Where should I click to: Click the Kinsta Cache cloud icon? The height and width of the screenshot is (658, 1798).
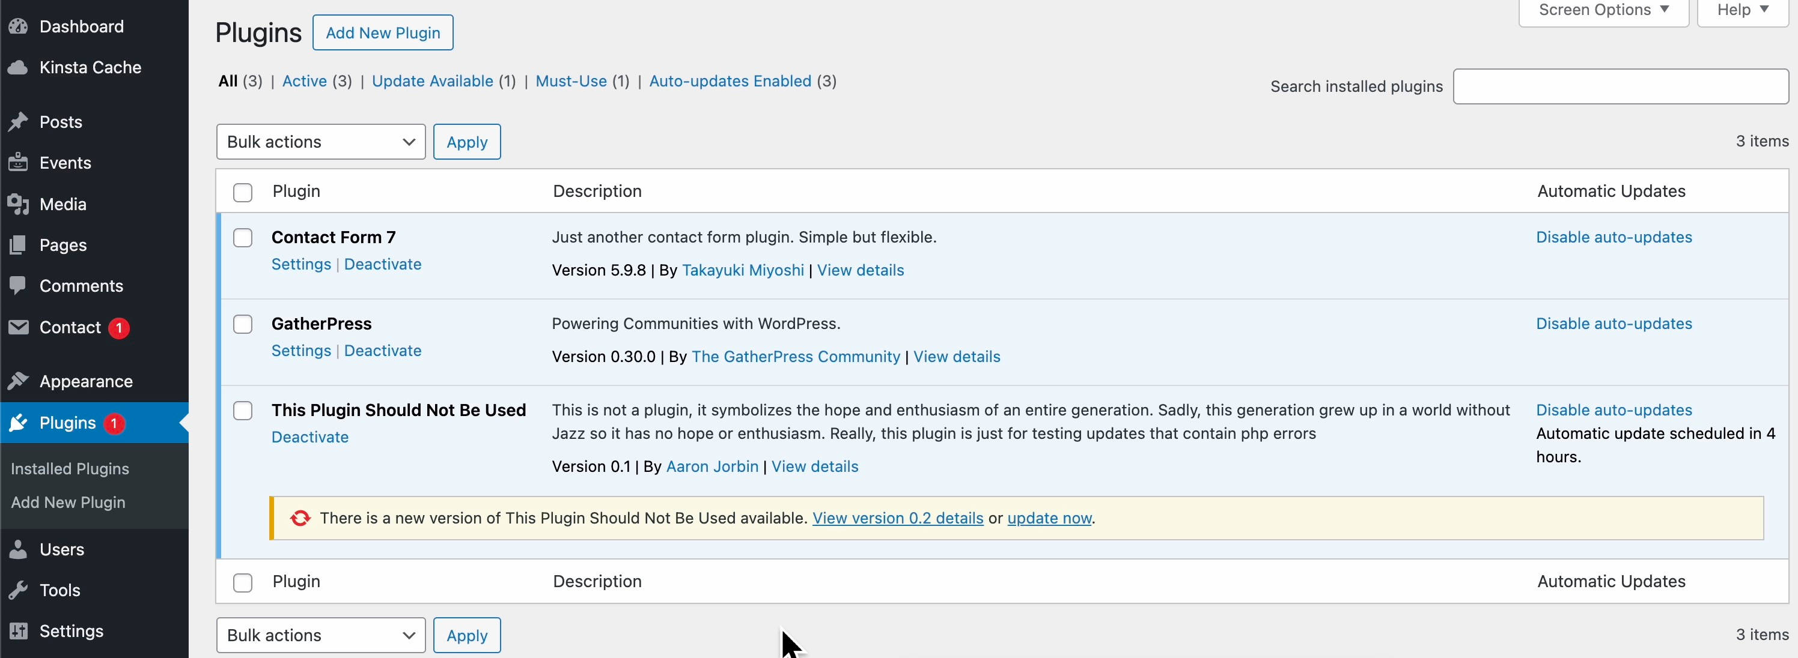[x=18, y=68]
